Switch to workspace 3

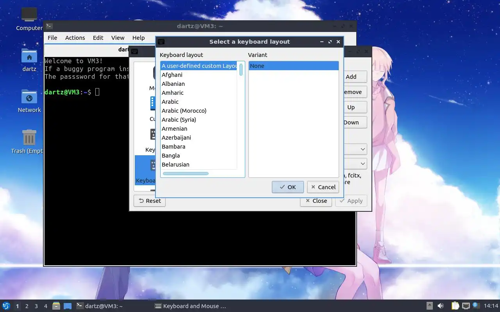(36, 306)
